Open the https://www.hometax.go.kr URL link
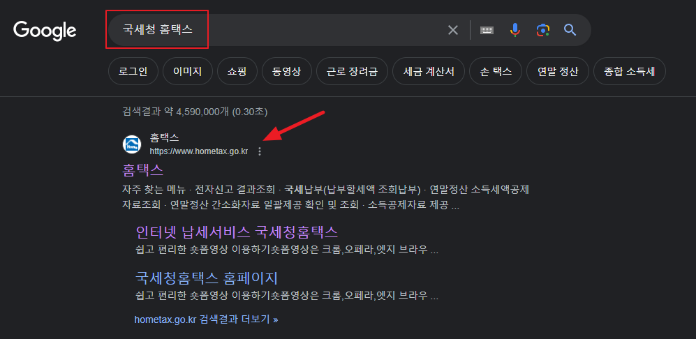 point(199,151)
